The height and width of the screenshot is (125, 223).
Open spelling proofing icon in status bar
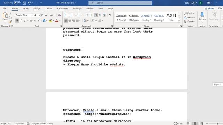pos(28,124)
